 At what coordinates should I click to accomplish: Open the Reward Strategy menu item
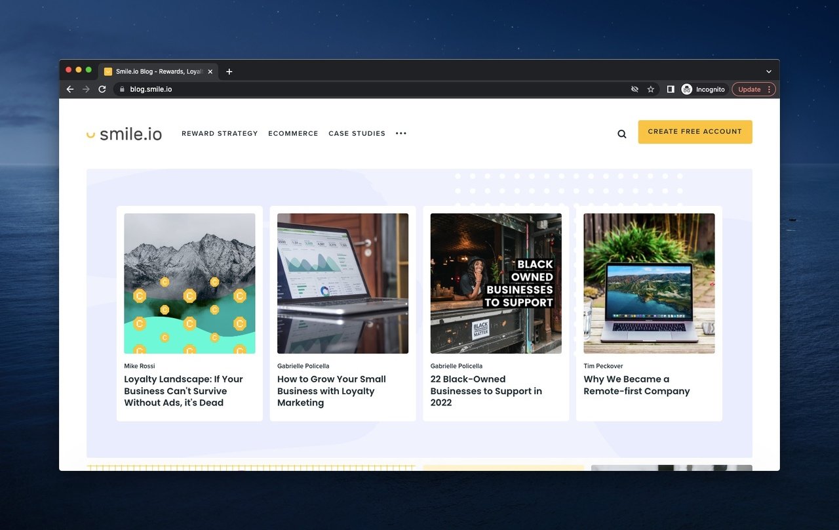point(220,133)
